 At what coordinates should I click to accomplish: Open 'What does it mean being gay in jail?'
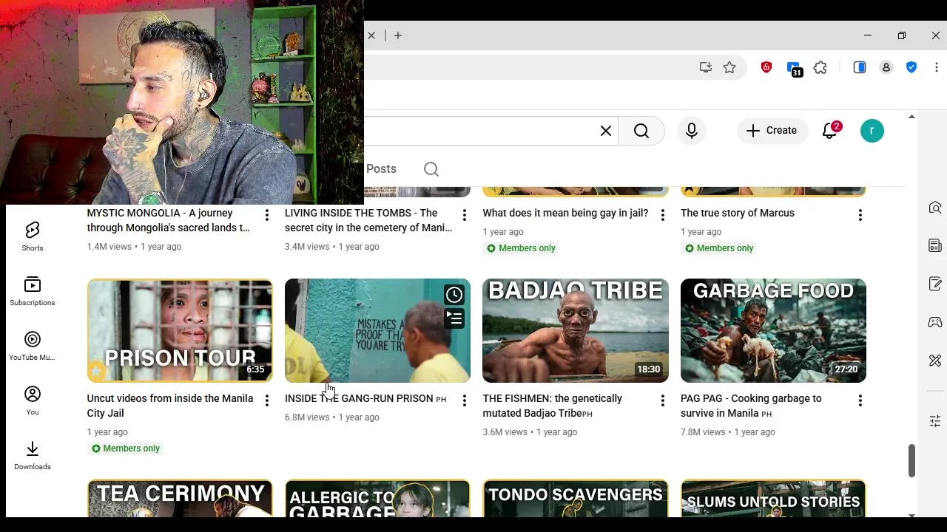[x=565, y=213]
